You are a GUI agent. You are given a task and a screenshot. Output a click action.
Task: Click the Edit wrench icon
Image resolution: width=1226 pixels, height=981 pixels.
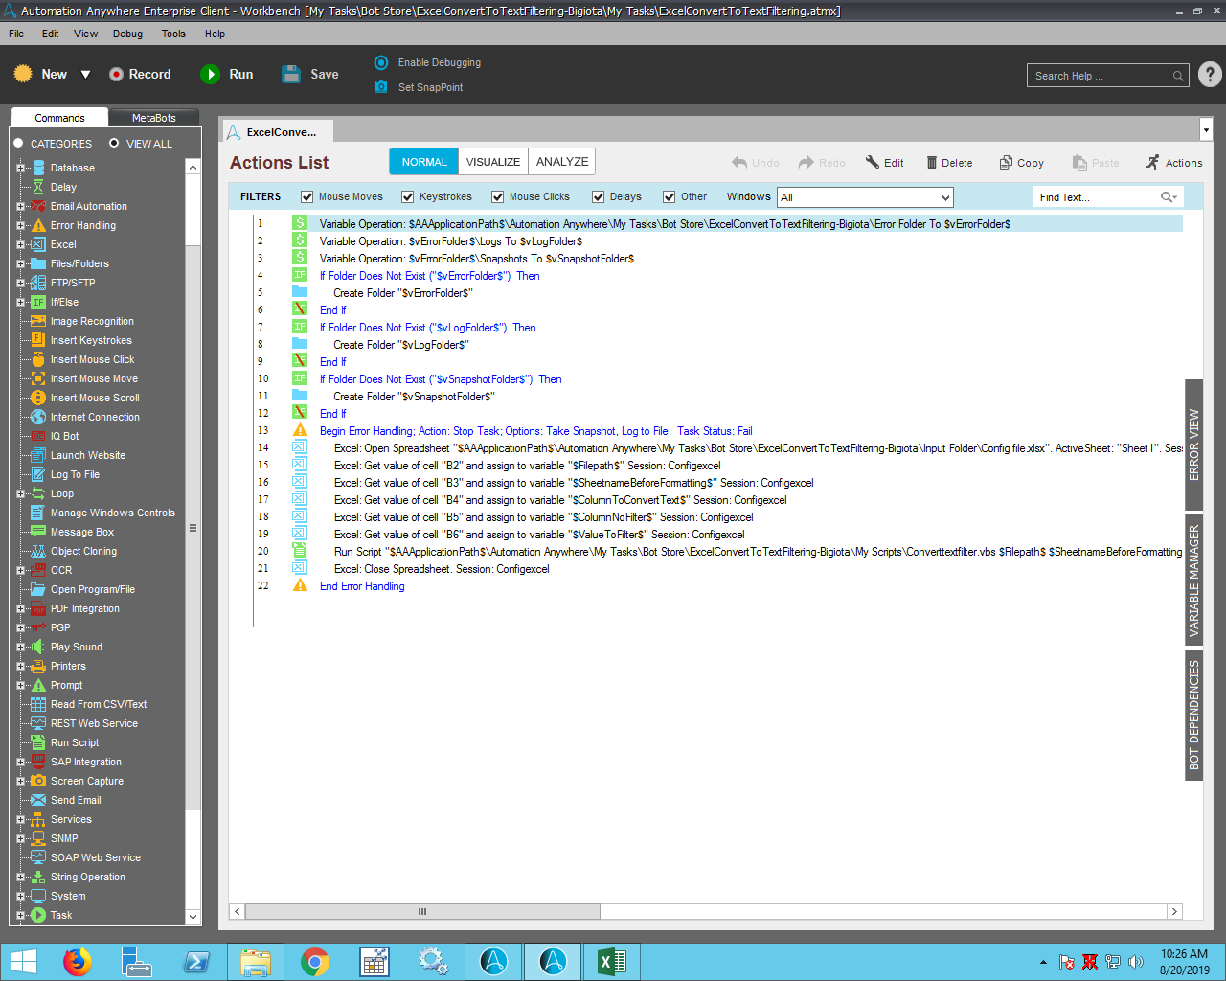pyautogui.click(x=873, y=163)
